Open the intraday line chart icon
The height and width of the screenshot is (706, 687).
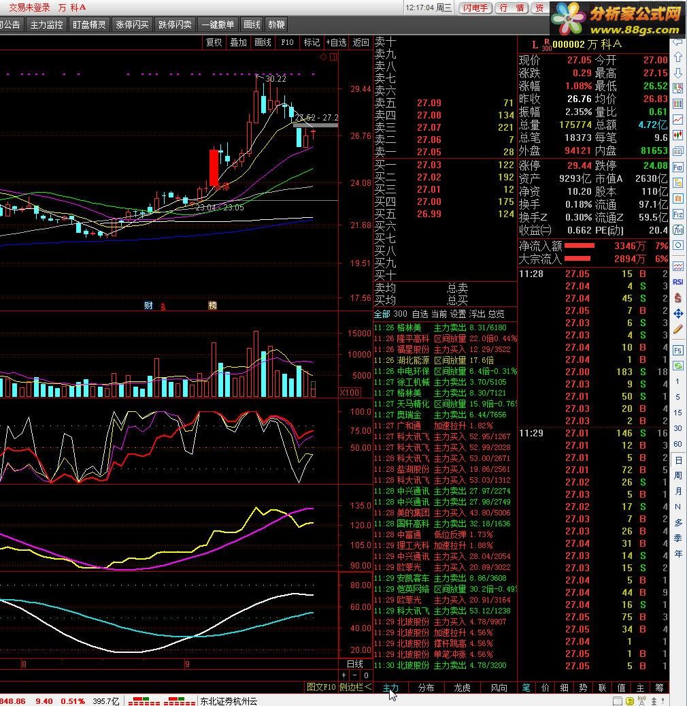677,119
